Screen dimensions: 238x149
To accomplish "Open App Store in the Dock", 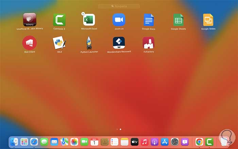I will 165,142.
